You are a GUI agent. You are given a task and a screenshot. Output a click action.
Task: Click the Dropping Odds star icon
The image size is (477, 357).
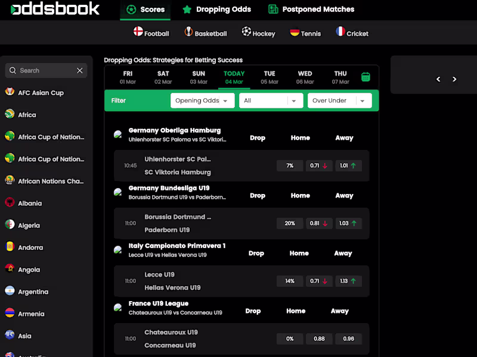click(187, 10)
